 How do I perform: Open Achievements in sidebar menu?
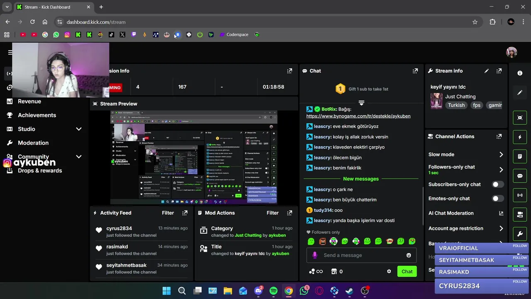[37, 115]
